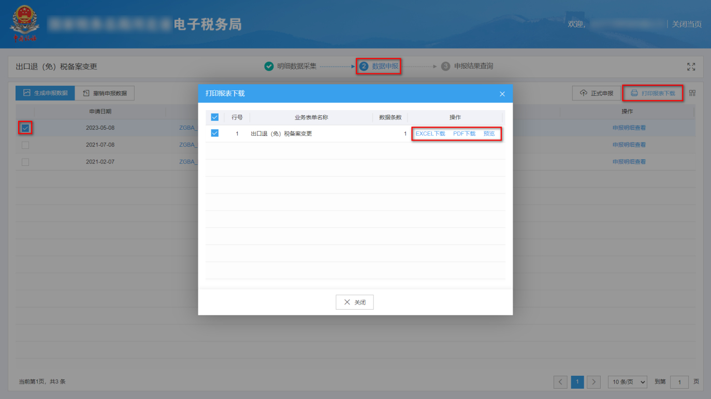Uncheck row 1 出口退（免）税备案变更 in dialog
Viewport: 711px width, 399px height.
point(214,133)
